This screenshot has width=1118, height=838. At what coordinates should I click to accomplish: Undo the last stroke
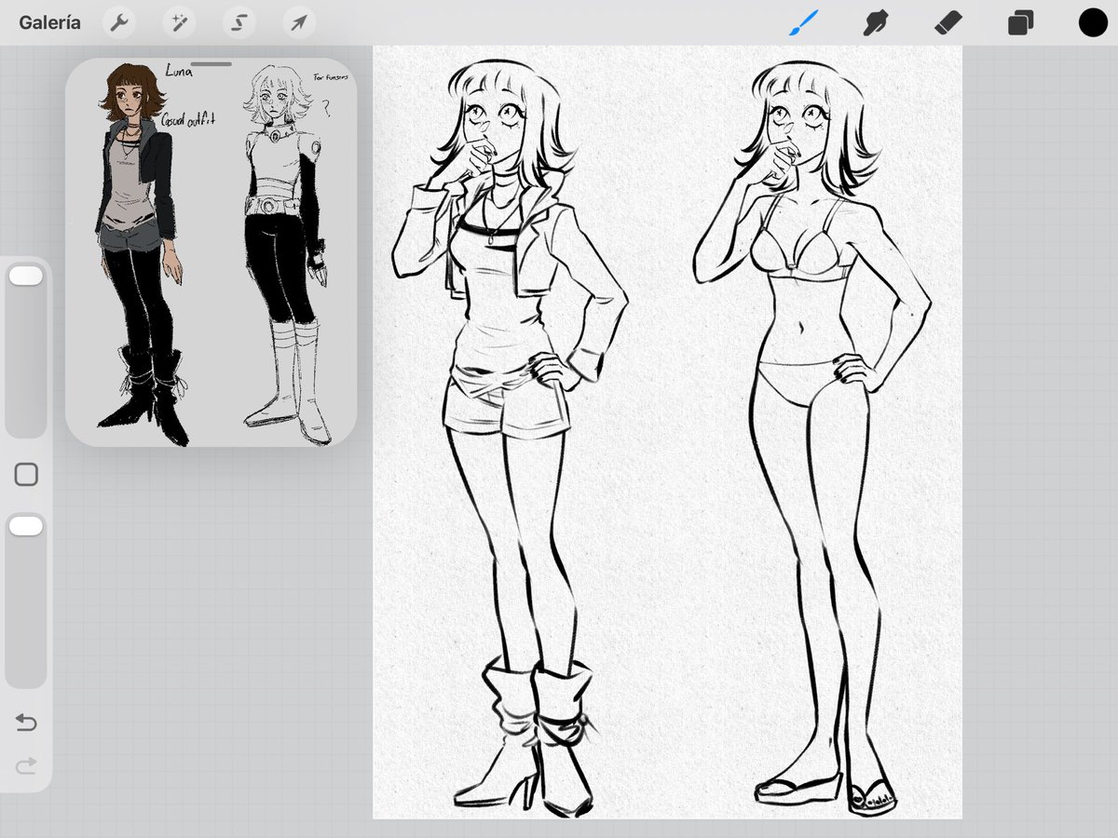tap(26, 723)
